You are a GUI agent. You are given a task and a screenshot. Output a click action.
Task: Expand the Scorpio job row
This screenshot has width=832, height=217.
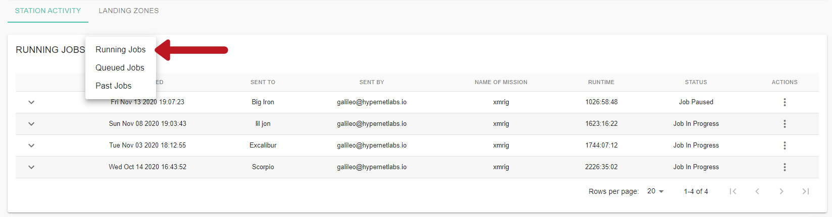point(31,167)
